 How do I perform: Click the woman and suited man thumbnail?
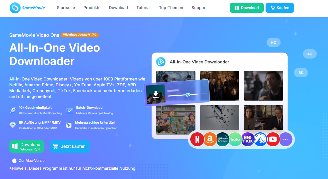tap(264, 117)
